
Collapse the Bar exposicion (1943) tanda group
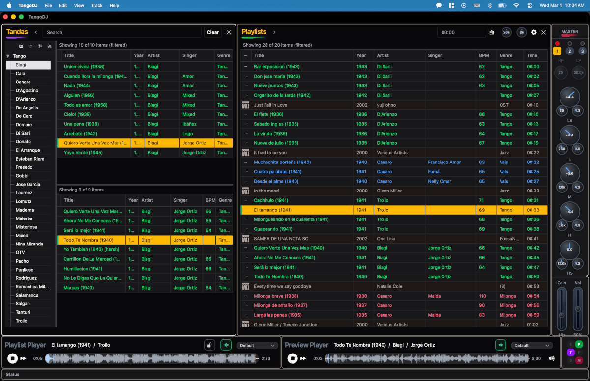(246, 67)
